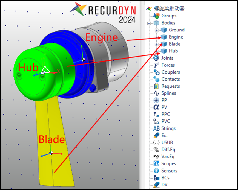
Task: Click the Strings AB icon
Action: 156,128
